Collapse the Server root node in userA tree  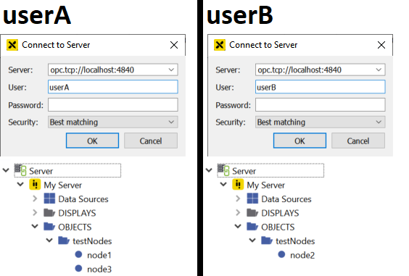pos(6,170)
